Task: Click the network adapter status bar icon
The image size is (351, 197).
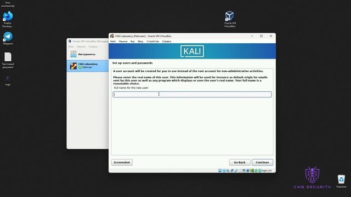Action: (x=232, y=170)
